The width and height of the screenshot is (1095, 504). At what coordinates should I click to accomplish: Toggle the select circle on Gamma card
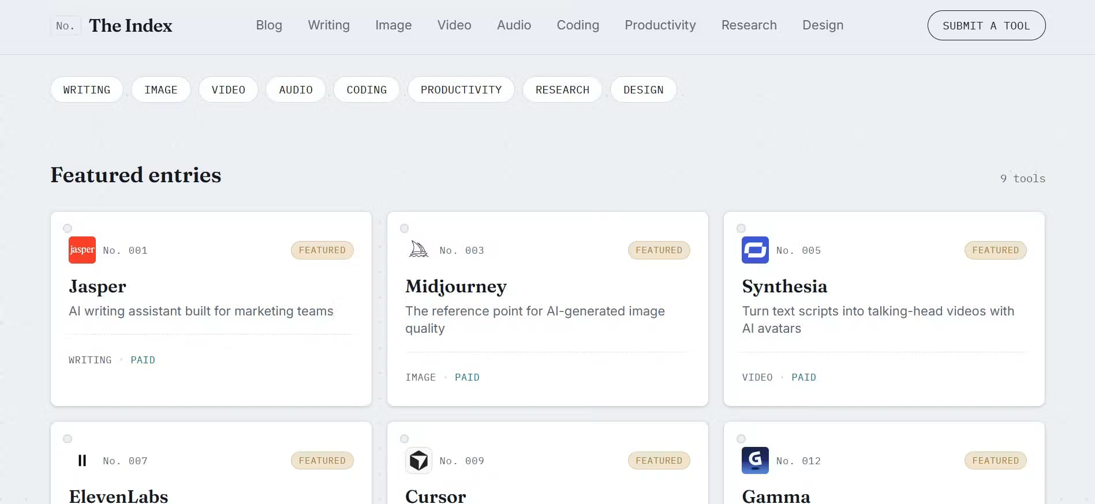[741, 439]
